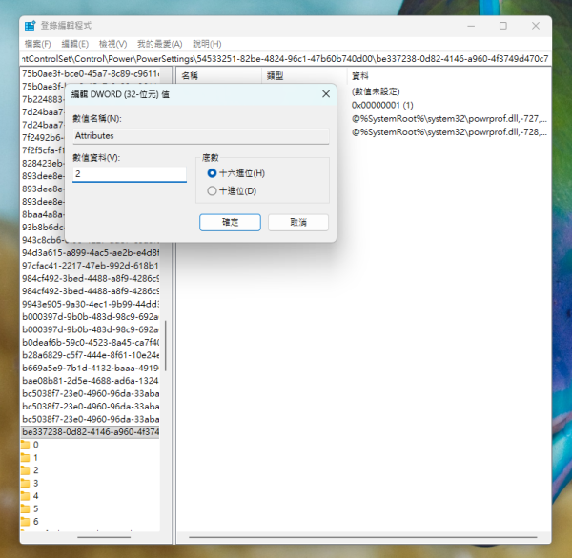Viewport: 572px width, 558px height.
Task: Select folder icon of subkey 3
Action: click(x=25, y=483)
